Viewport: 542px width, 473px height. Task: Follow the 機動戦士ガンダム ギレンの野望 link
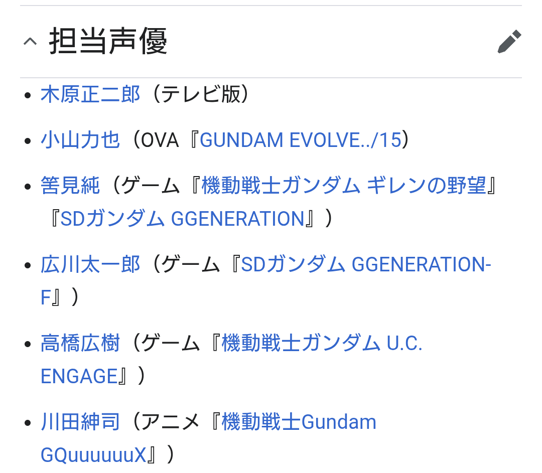[x=344, y=186]
